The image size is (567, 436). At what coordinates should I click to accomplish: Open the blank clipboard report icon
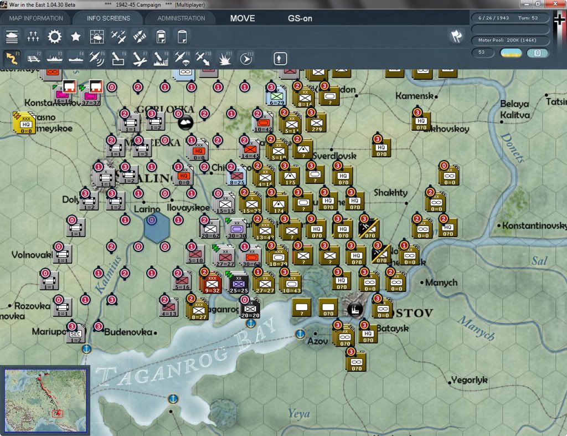pos(182,37)
